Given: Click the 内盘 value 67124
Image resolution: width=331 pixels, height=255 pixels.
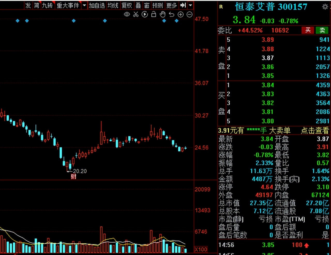Looking at the screenshot, I should pyautogui.click(x=320, y=195).
